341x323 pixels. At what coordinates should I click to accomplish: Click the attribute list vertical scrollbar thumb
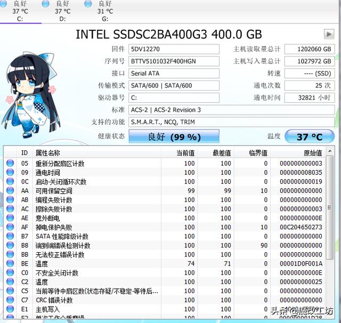pyautogui.click(x=330, y=207)
